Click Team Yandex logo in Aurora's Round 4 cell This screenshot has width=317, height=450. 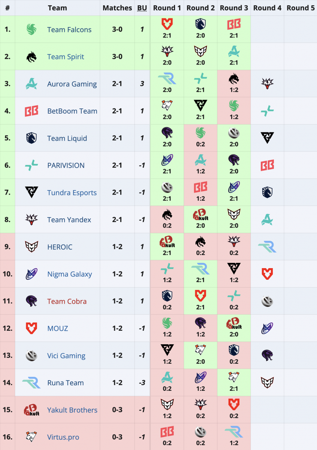(267, 84)
